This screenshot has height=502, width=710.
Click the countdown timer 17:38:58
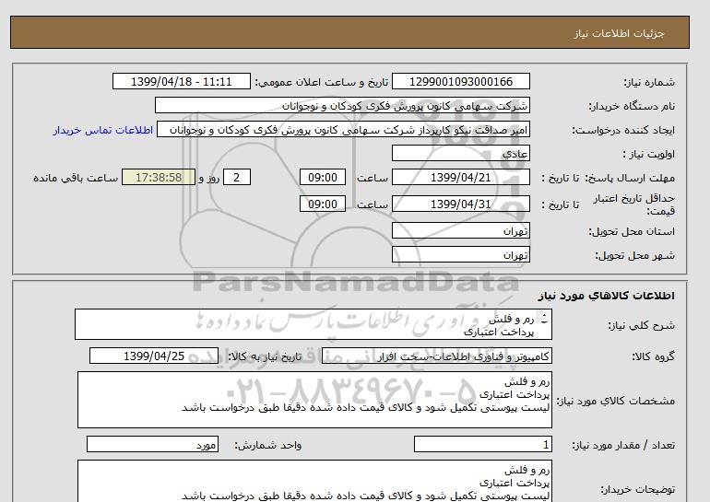(159, 177)
